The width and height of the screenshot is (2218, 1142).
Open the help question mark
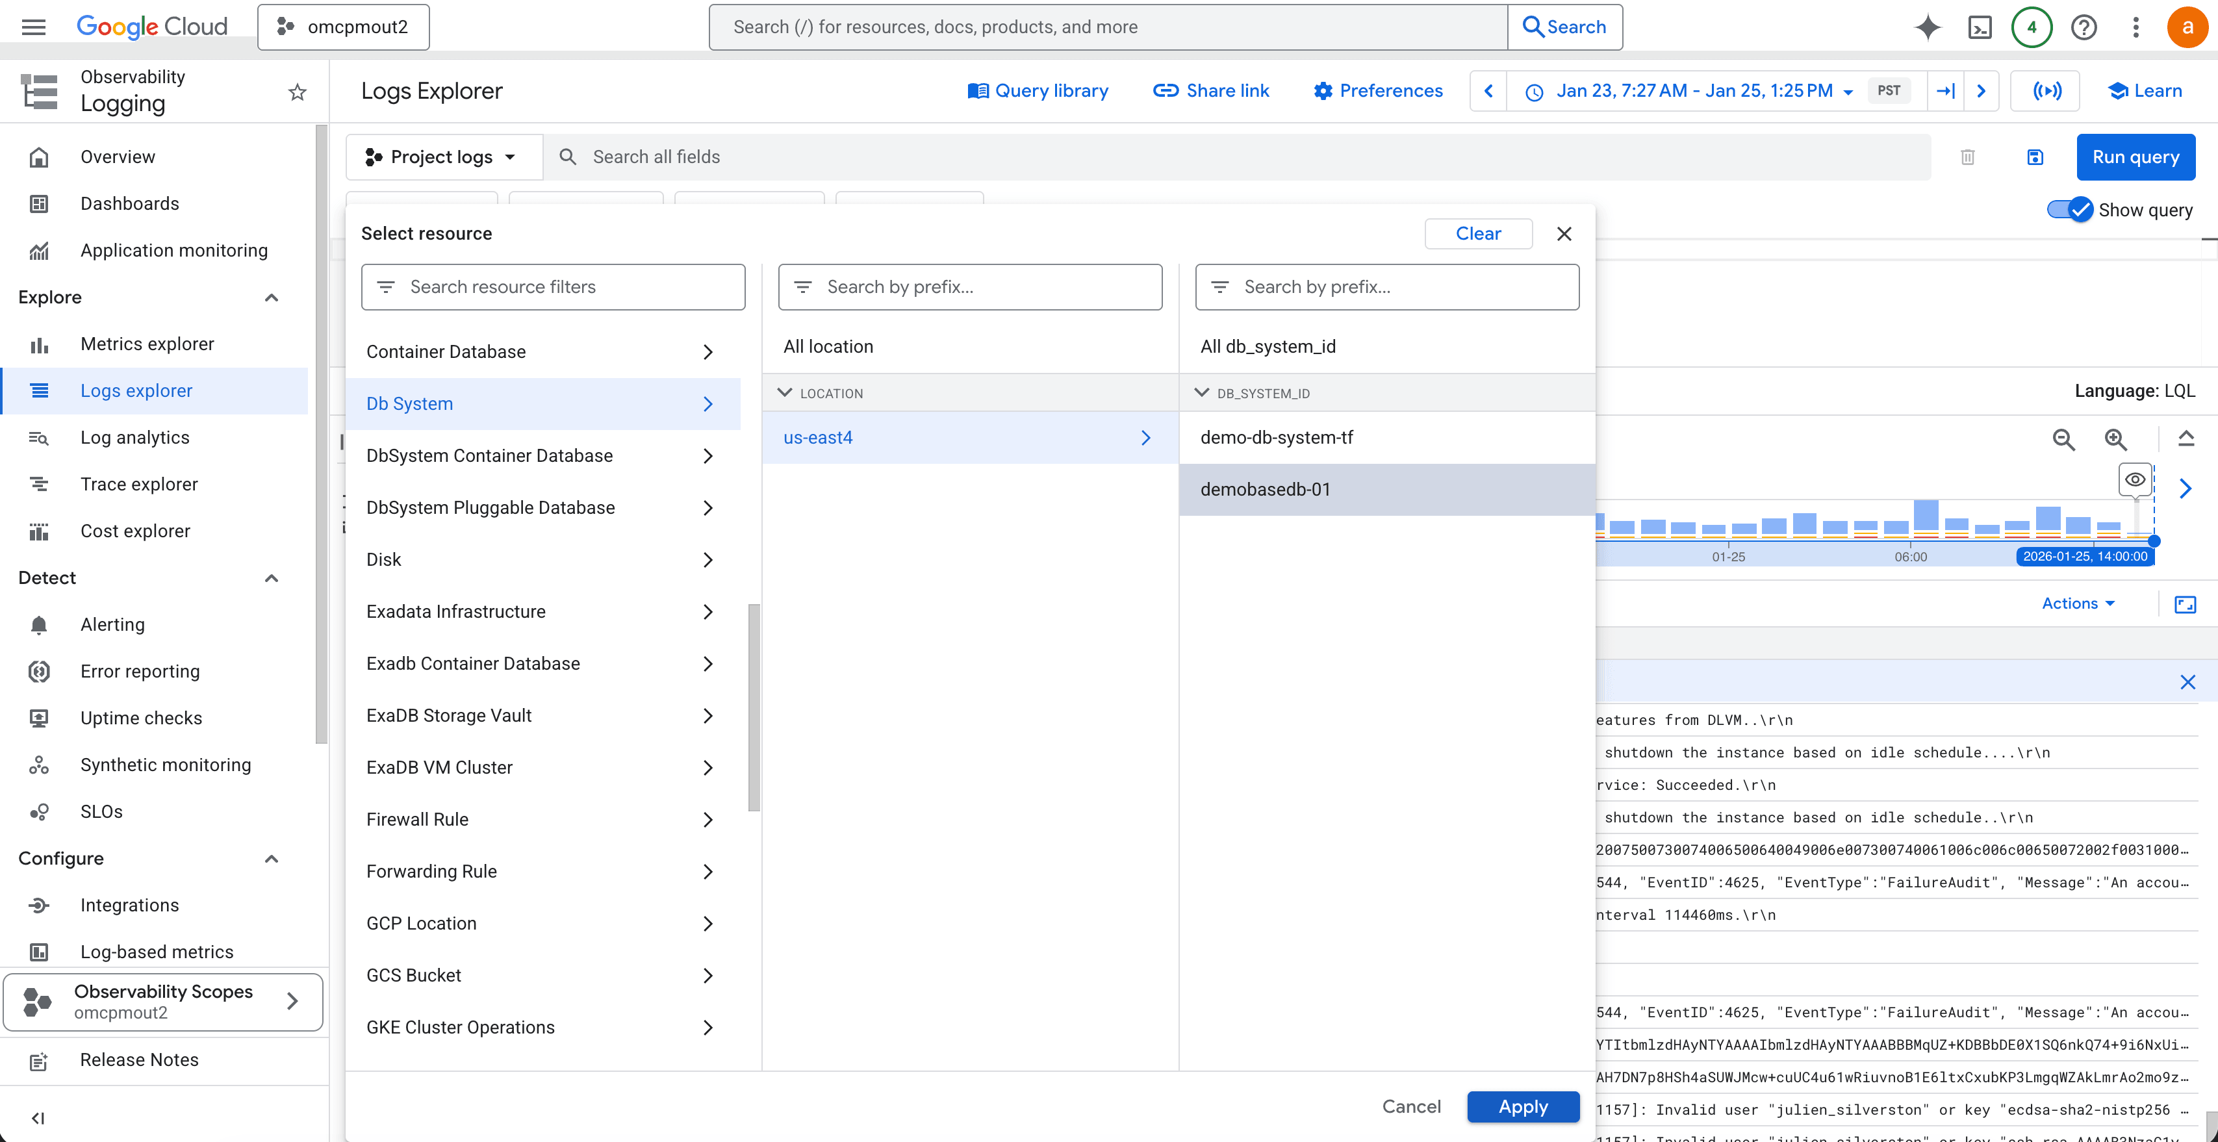click(2084, 27)
